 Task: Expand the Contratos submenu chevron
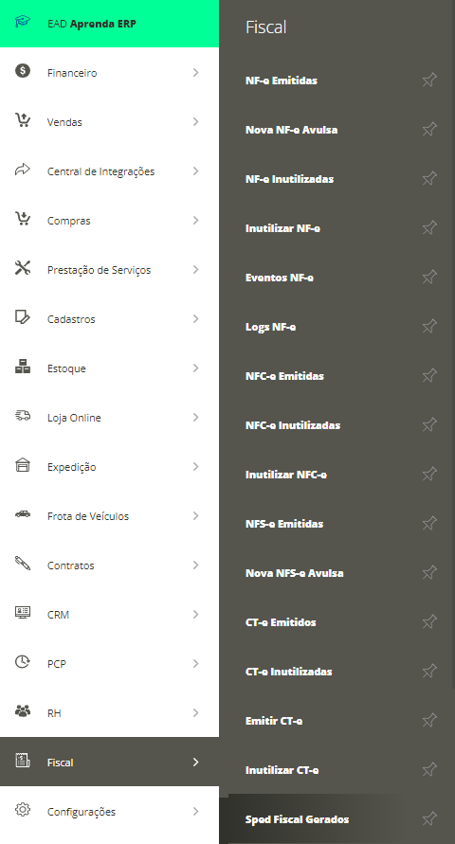click(x=196, y=565)
